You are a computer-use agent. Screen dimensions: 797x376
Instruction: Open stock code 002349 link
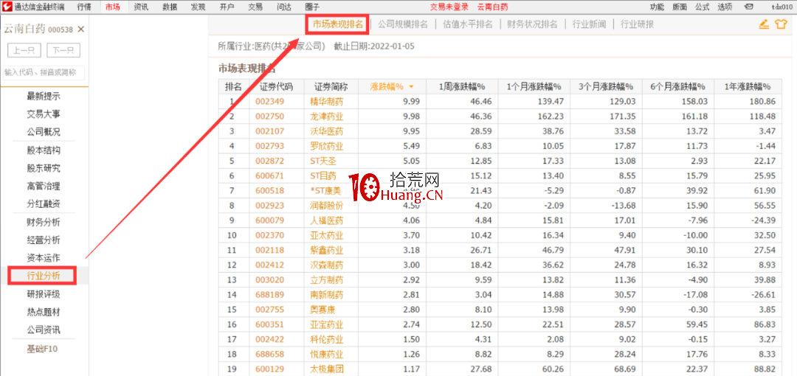click(269, 102)
